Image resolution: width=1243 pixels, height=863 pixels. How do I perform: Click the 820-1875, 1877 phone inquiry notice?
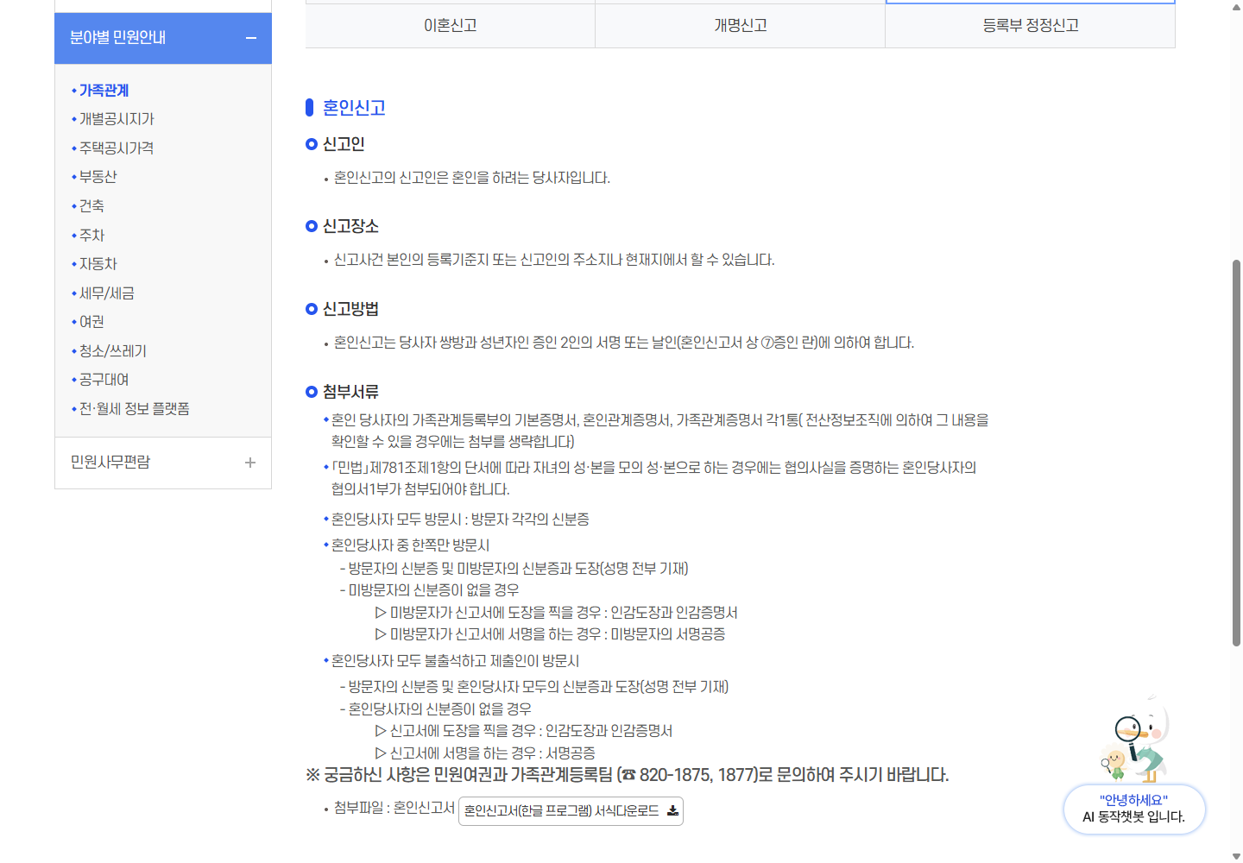click(628, 775)
